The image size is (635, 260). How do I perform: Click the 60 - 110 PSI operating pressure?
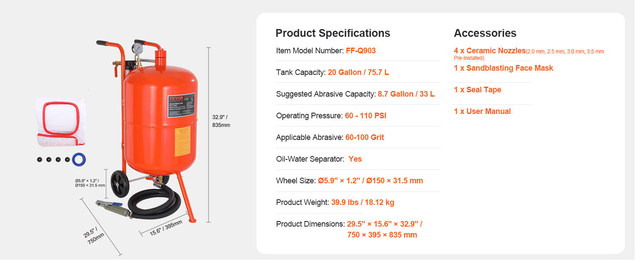point(366,116)
